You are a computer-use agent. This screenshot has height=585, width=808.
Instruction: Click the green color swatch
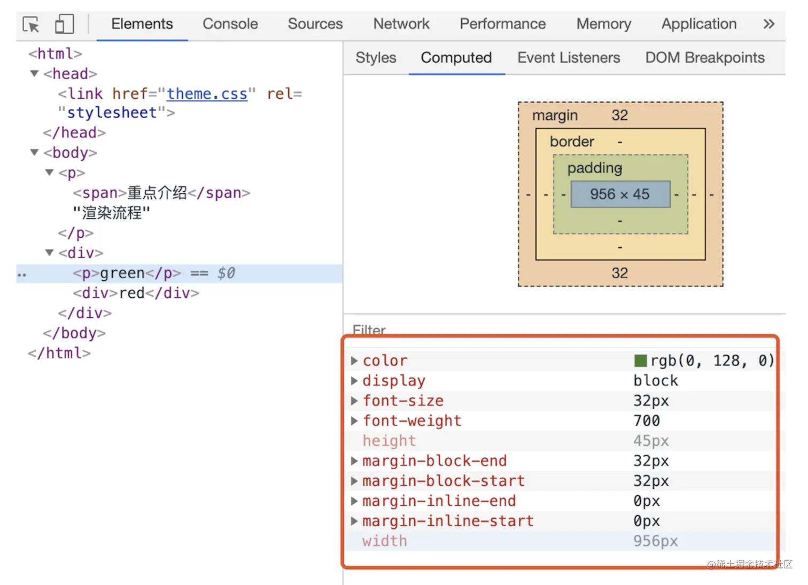pyautogui.click(x=640, y=360)
